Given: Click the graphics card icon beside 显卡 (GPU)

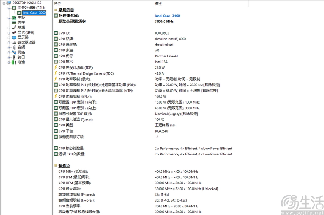Looking at the screenshot, I should 14,33.
